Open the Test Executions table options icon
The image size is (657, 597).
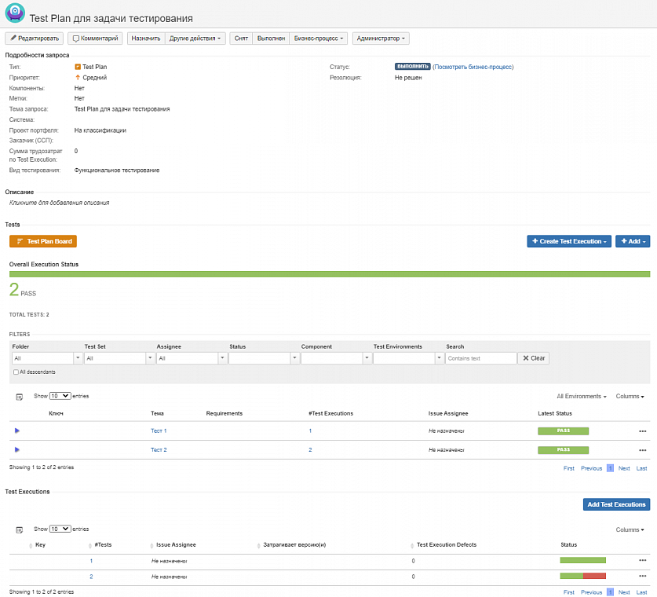(20, 530)
